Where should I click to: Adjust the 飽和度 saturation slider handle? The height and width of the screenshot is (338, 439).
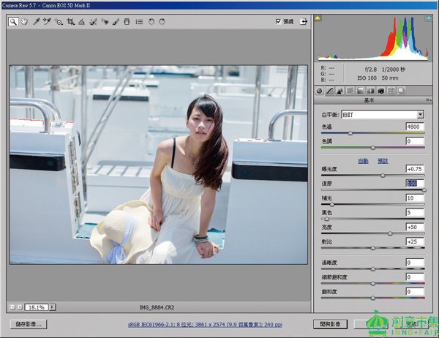pos(373,298)
